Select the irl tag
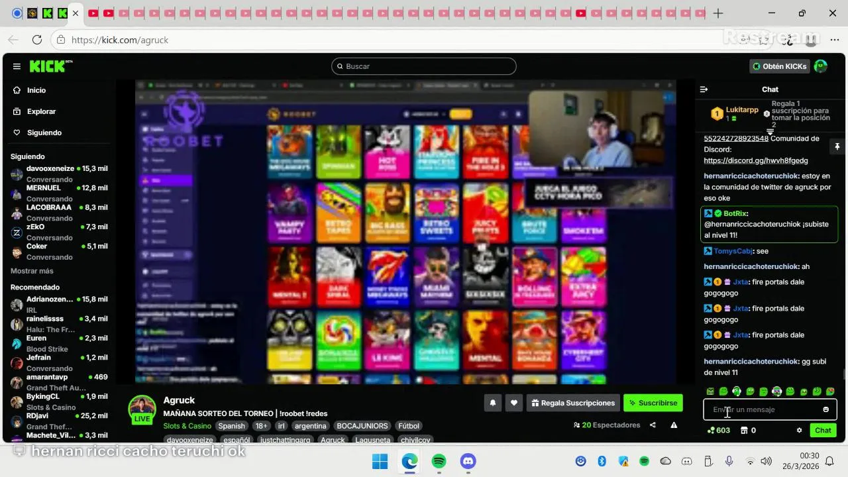 [x=282, y=426]
